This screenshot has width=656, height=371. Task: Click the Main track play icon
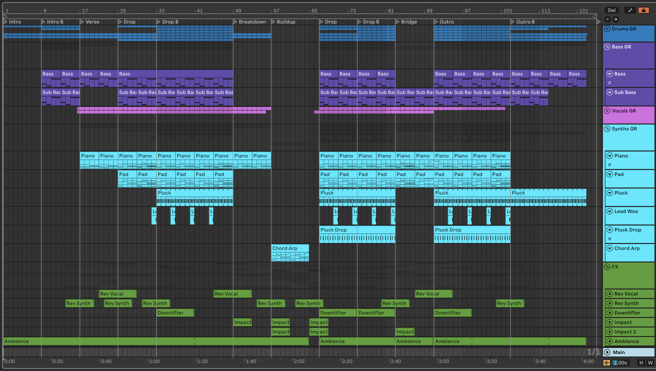pyautogui.click(x=607, y=352)
